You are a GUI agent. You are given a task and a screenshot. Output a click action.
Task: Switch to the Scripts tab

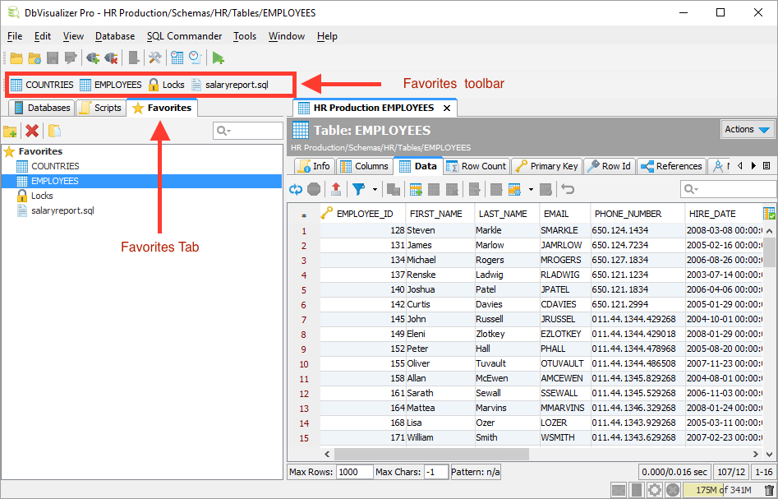[100, 108]
